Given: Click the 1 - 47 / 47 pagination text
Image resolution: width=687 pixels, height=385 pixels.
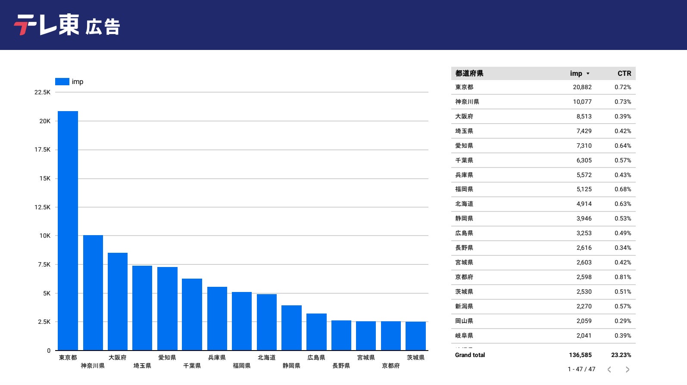Looking at the screenshot, I should point(581,369).
